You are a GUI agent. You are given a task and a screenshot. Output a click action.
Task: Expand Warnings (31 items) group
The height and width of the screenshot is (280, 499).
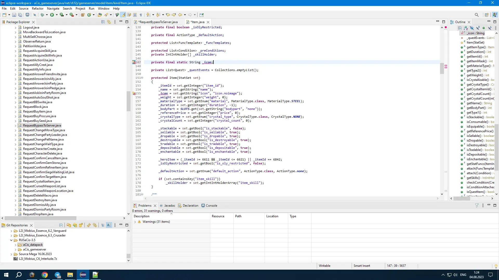135,222
